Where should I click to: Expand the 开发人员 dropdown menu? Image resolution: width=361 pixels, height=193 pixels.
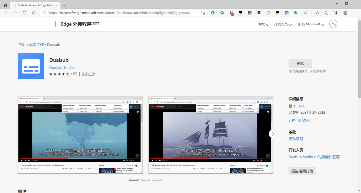(283, 24)
